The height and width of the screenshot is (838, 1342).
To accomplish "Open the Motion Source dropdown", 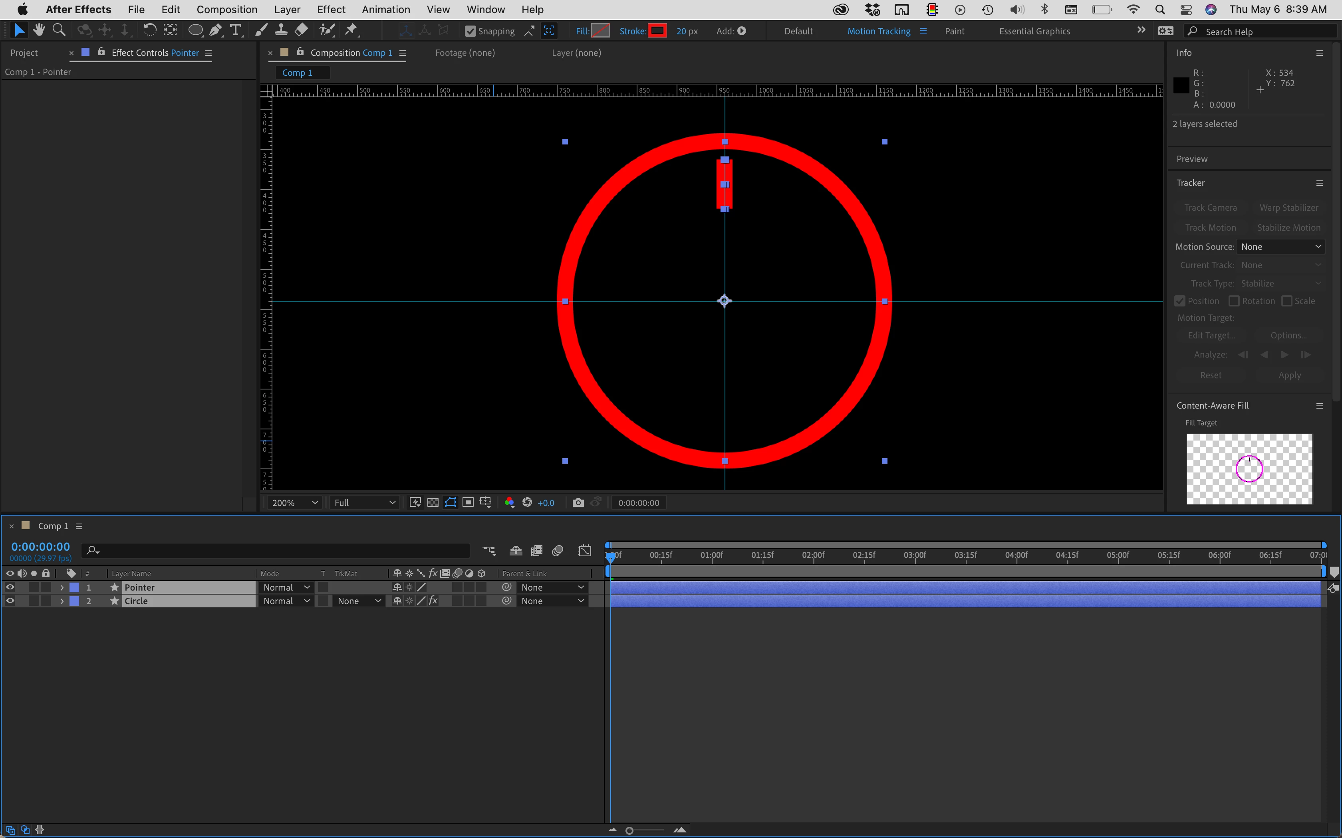I will (x=1280, y=247).
